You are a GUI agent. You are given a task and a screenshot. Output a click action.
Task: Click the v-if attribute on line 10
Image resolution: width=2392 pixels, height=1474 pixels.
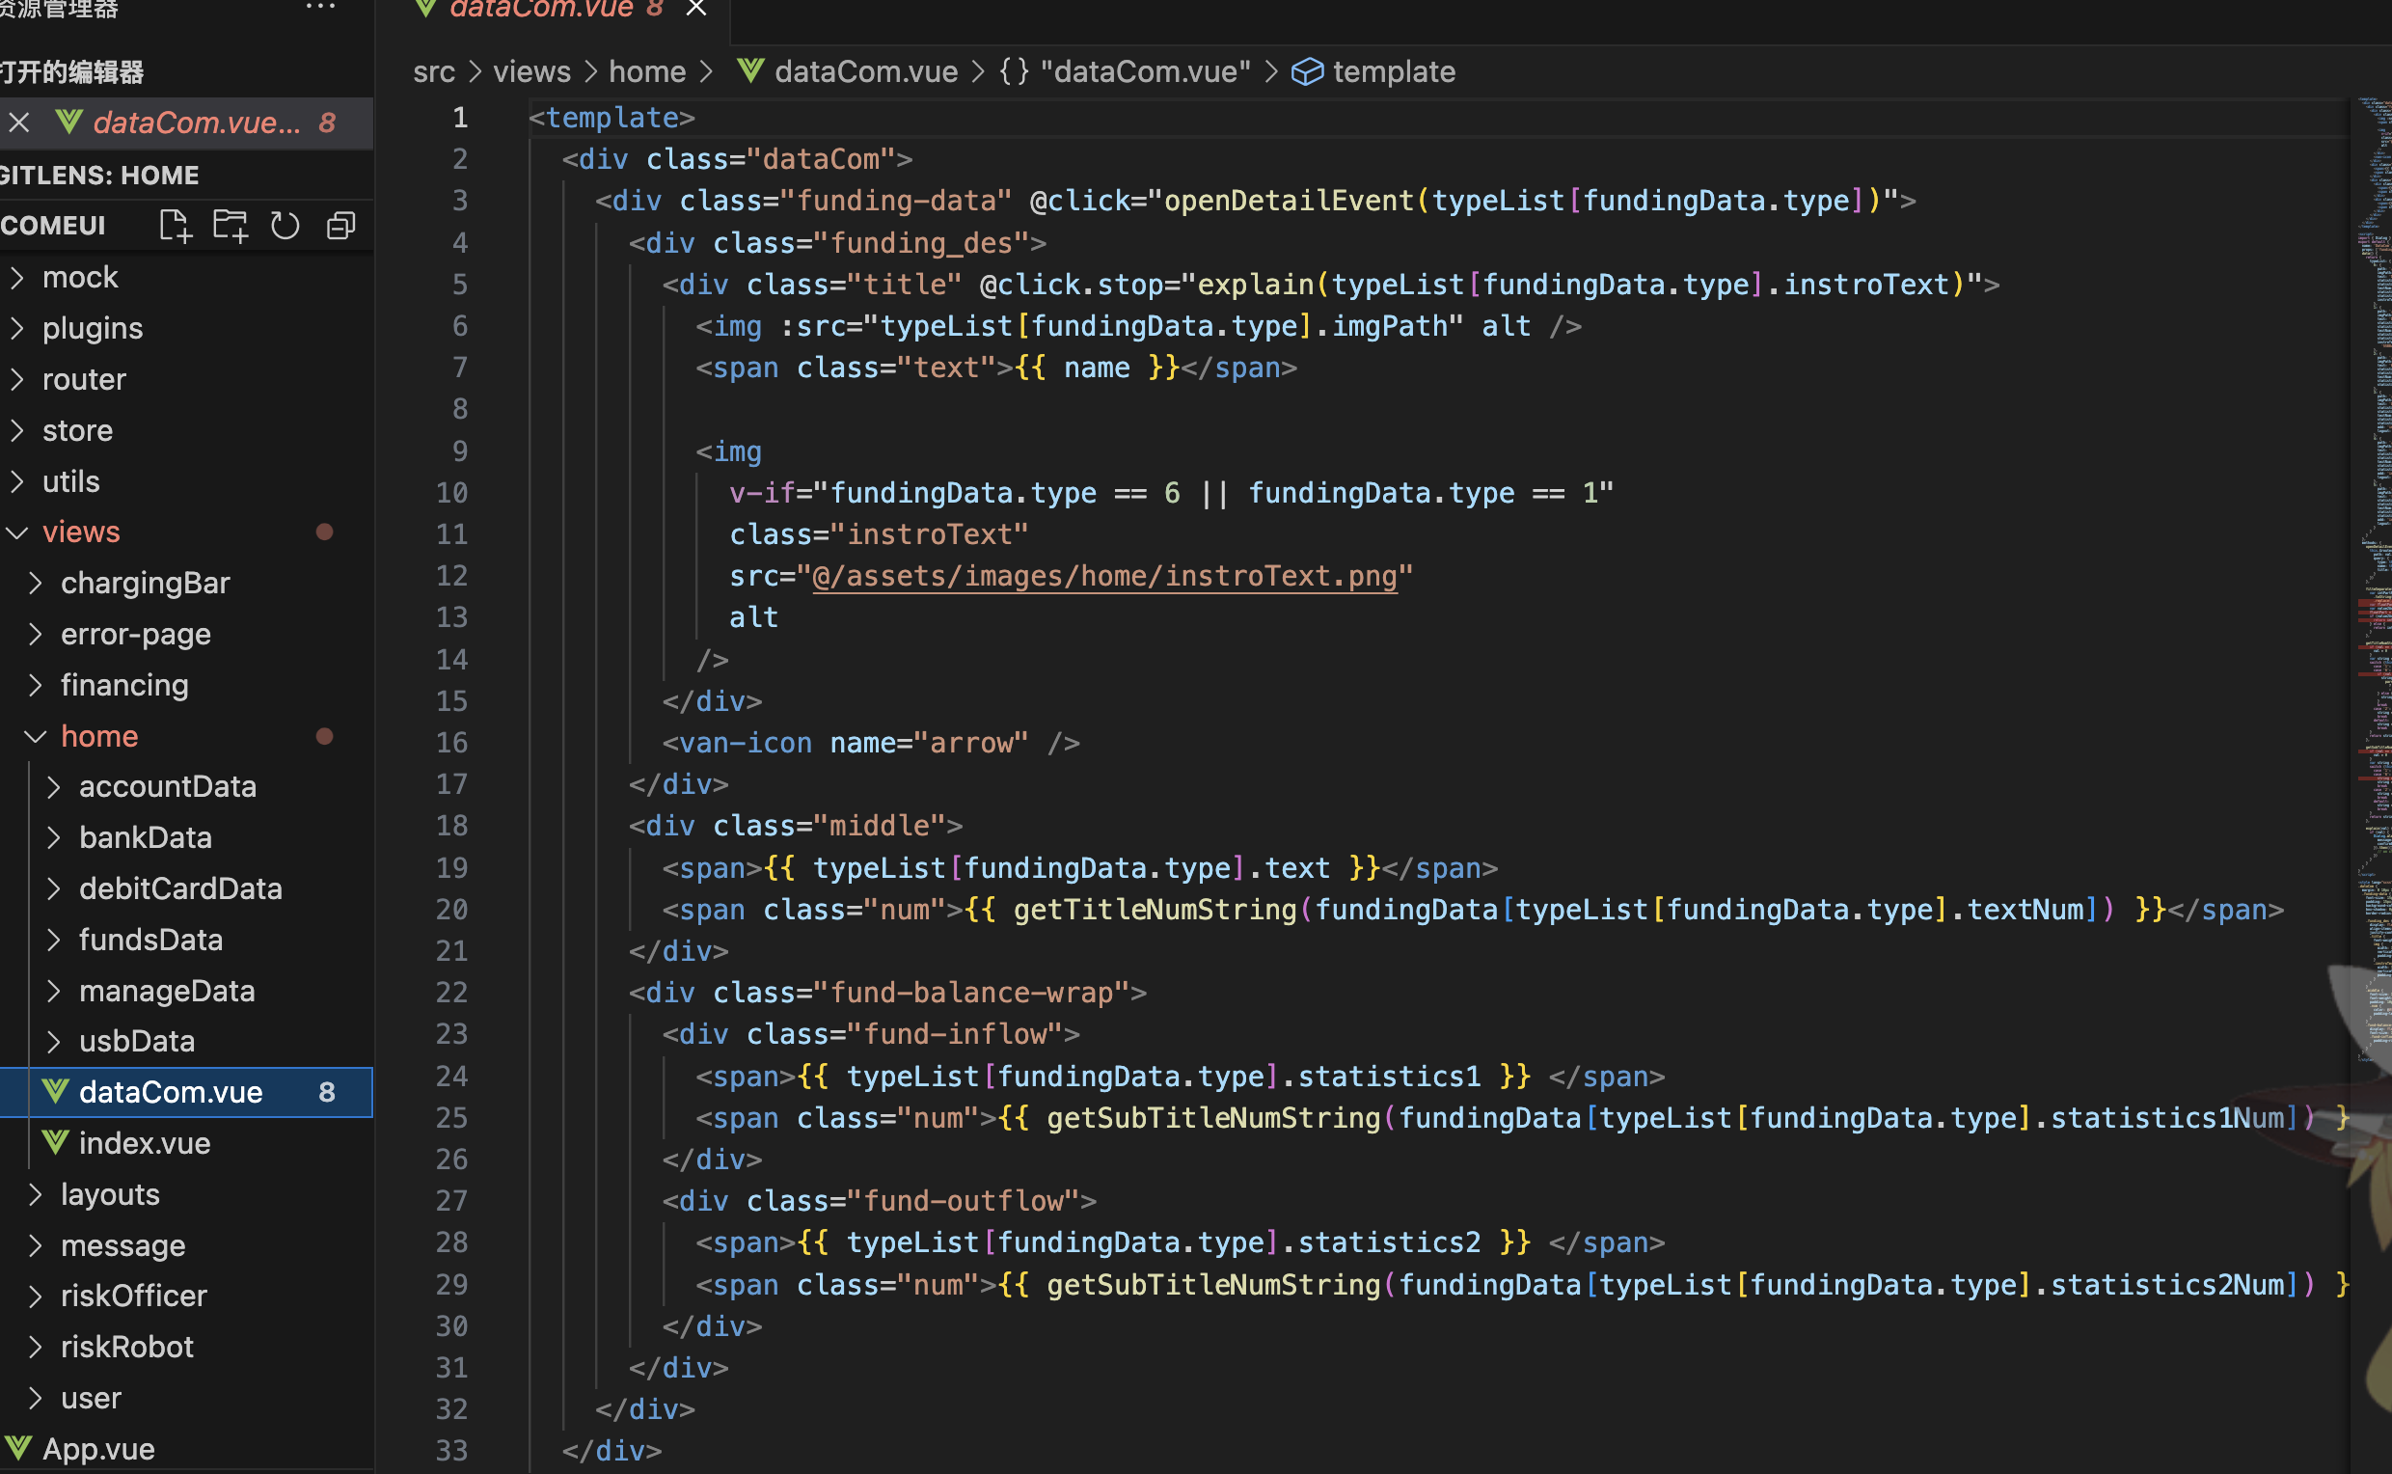point(762,493)
